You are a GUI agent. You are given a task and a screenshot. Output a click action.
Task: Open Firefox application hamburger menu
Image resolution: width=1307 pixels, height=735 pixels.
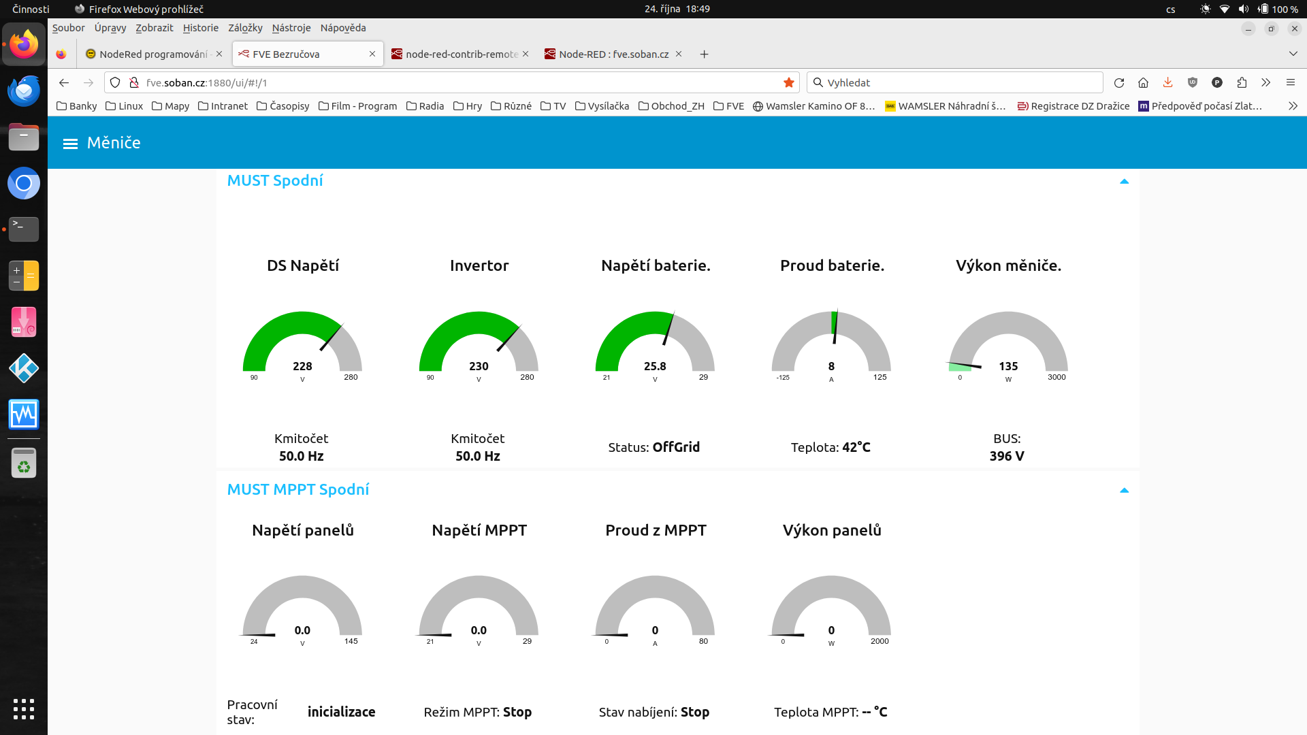[1290, 82]
